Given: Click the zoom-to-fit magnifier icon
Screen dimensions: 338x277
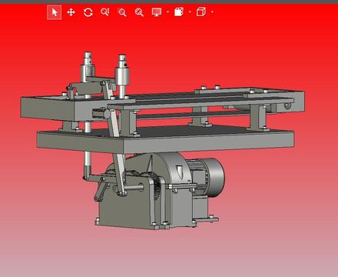Looking at the screenshot, I should (x=139, y=12).
